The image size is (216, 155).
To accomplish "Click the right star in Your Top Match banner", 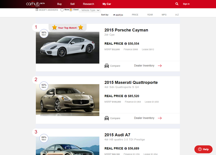I will click(80, 27).
